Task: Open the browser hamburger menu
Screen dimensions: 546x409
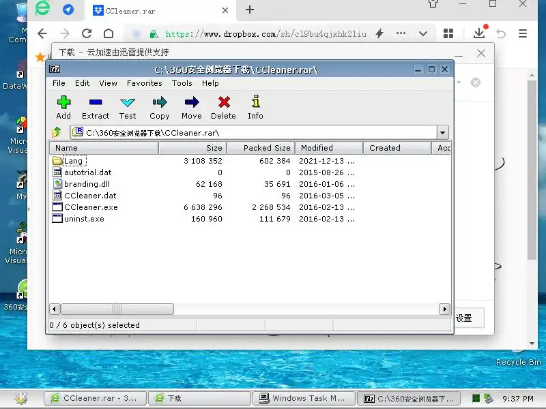Action: tap(523, 33)
